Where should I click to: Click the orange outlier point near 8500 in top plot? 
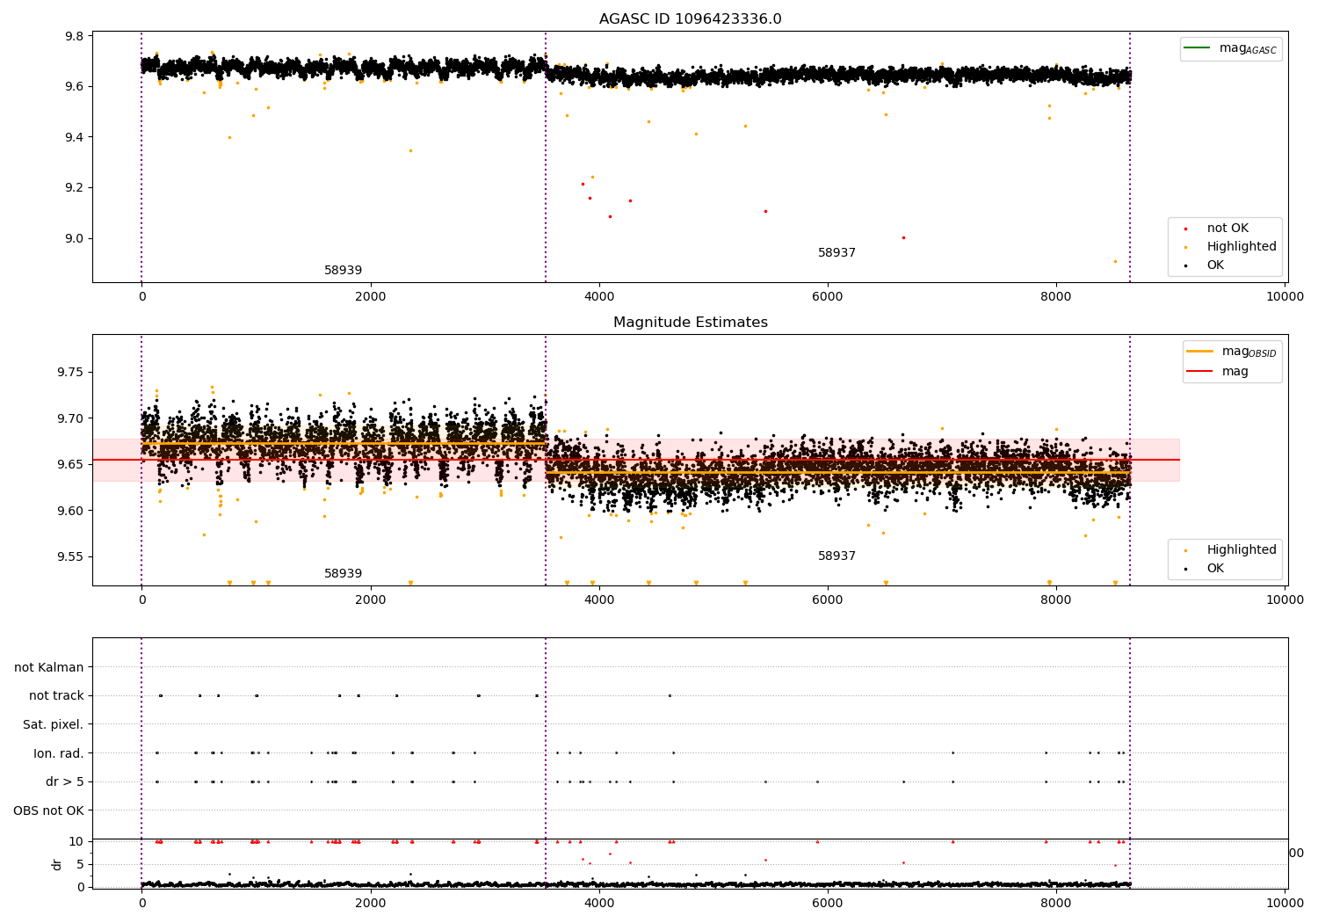pos(1116,261)
